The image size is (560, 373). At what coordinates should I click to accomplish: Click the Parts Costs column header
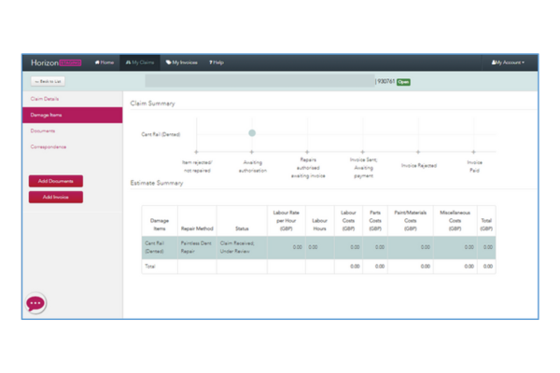[x=375, y=221]
